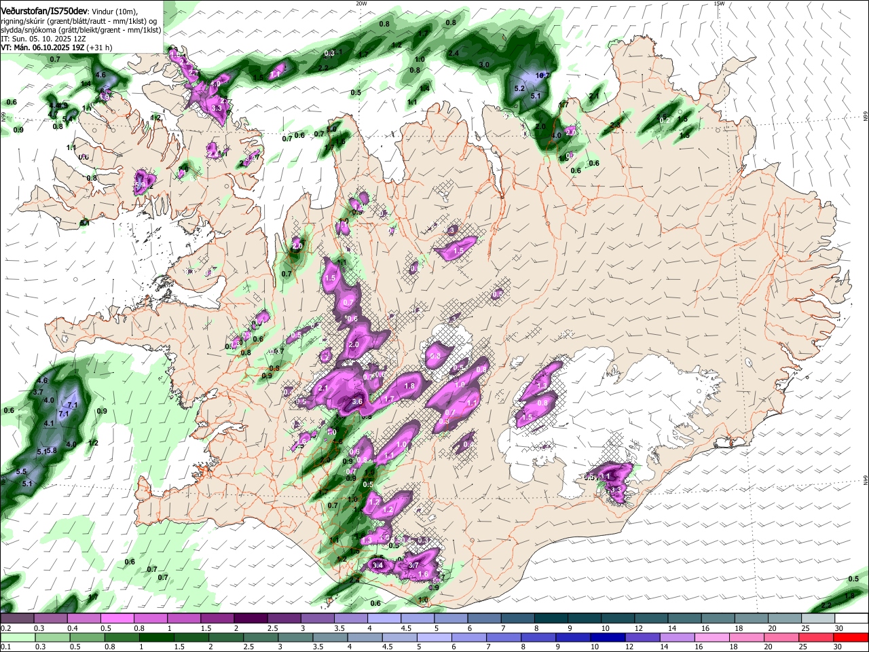Click the 2.4 value in the northern rain band
This screenshot has width=869, height=652.
coord(454,53)
